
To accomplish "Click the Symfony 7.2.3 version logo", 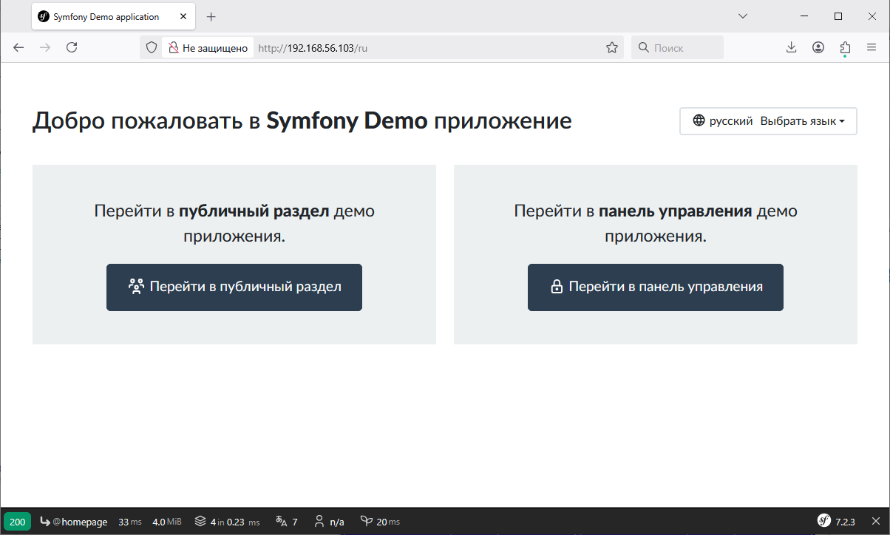I will point(836,522).
